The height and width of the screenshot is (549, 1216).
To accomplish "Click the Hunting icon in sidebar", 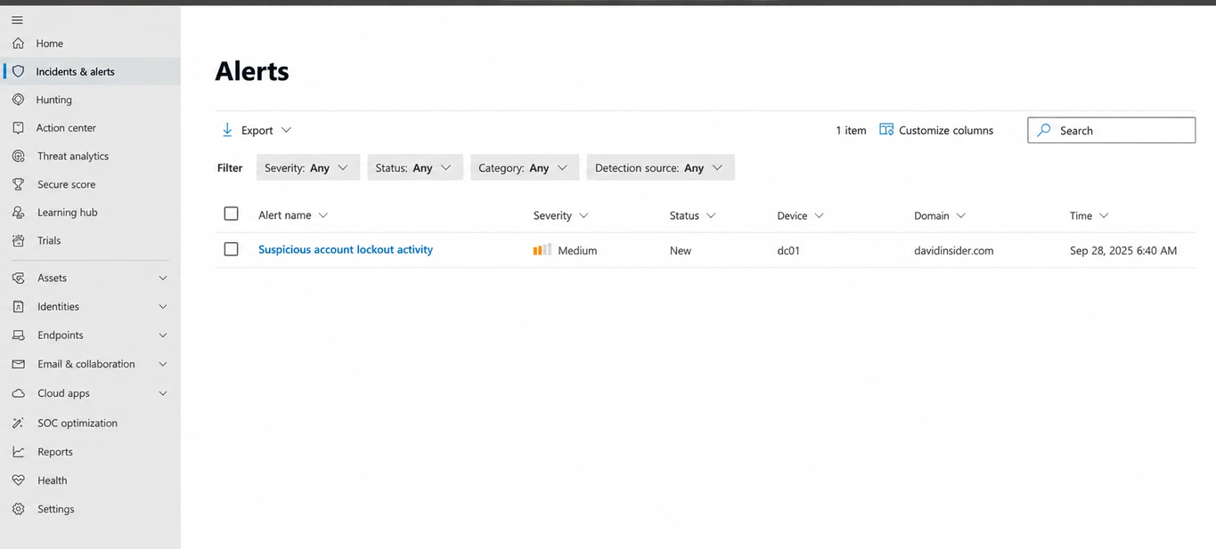I will click(19, 100).
